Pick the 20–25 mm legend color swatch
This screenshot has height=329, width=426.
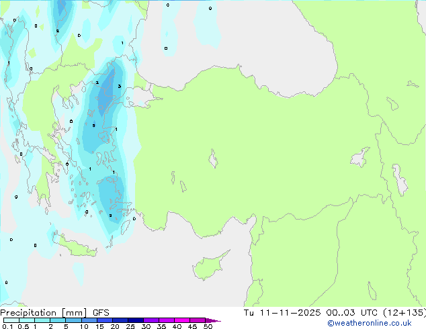tap(120, 320)
